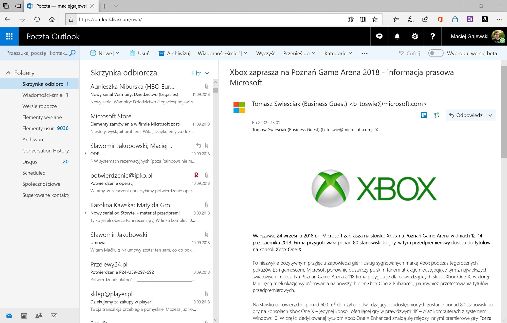507x323 pixels.
Task: Open the favorites hub icon
Action: pyautogui.click(x=396, y=20)
